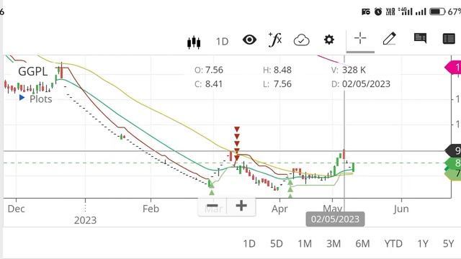
Task: Click the Dec label on time axis
Action: point(16,209)
